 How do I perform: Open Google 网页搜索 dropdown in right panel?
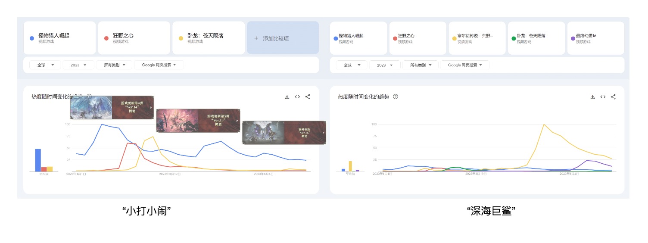468,65
